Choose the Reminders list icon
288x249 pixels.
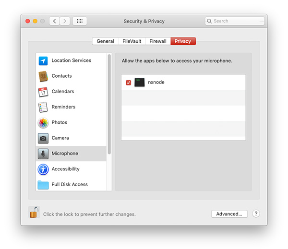(x=43, y=107)
